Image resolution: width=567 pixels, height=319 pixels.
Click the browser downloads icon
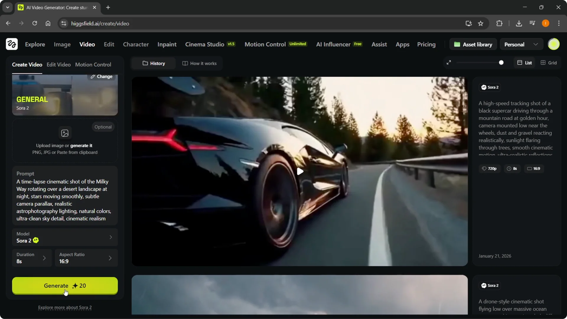(x=519, y=23)
